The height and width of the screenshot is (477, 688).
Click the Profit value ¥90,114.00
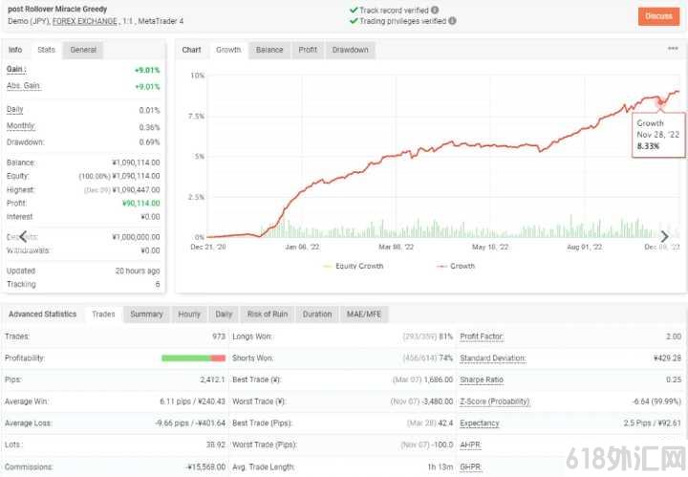140,204
